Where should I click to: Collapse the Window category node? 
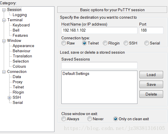[4, 41]
